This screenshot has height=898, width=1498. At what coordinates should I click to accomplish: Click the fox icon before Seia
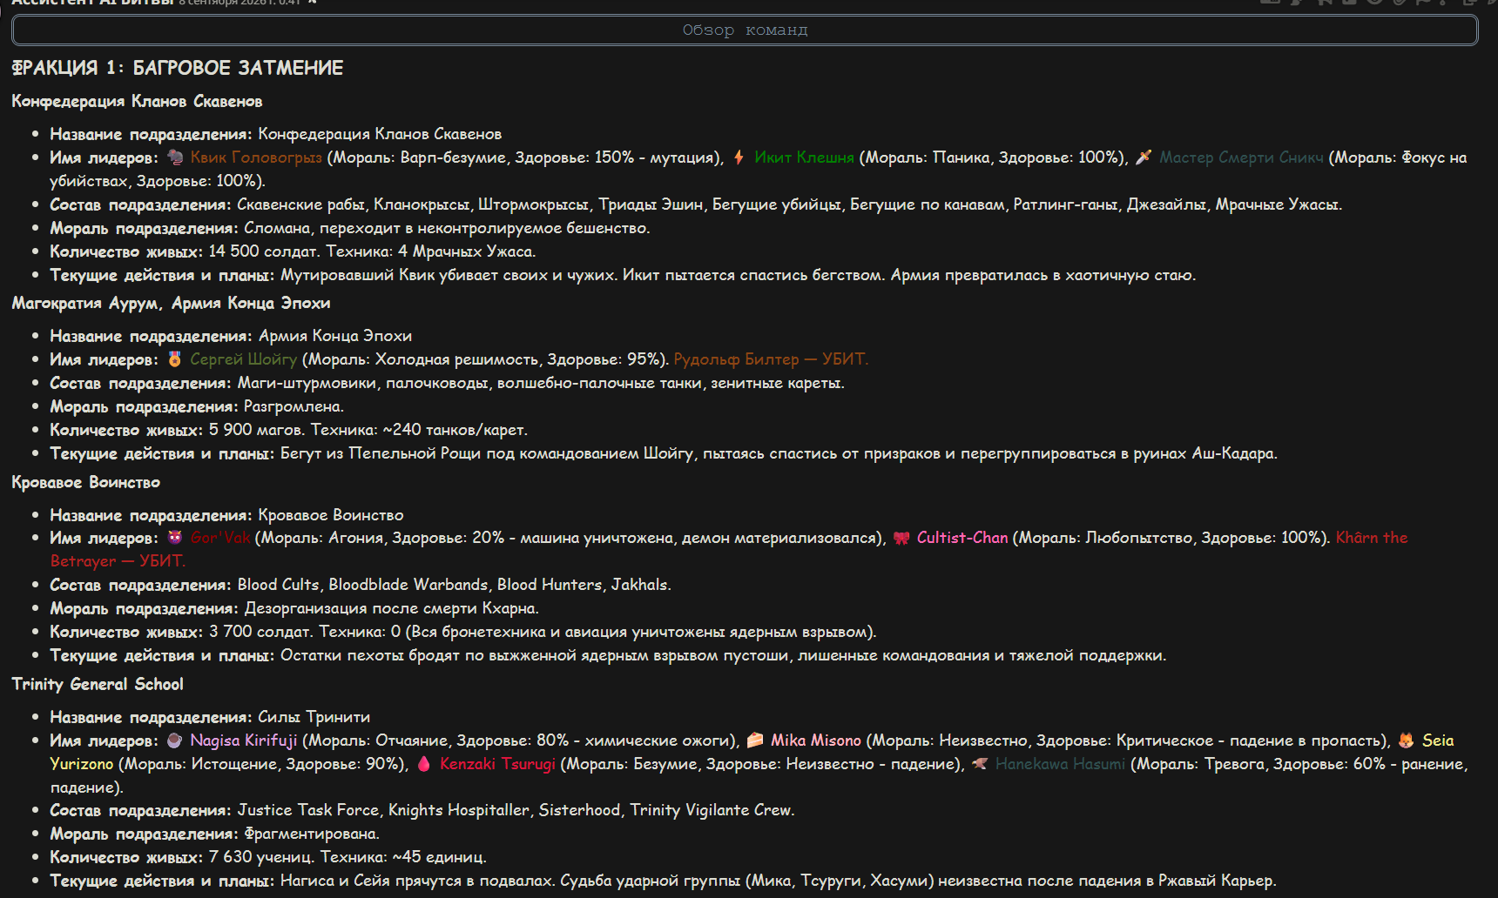click(x=1407, y=741)
